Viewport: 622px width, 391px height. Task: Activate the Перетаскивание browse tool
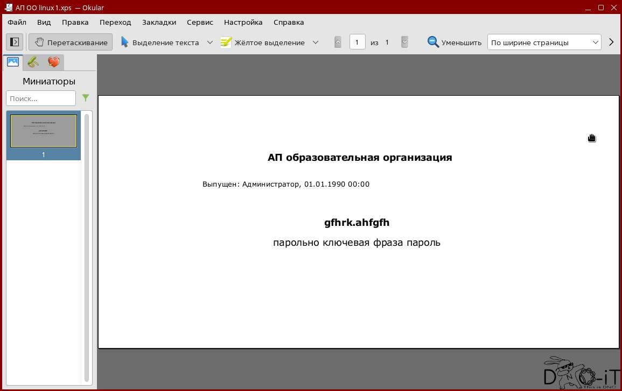coord(71,42)
